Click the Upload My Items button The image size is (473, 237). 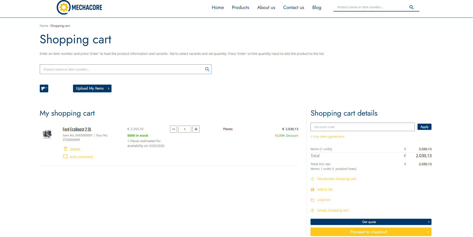tap(92, 88)
